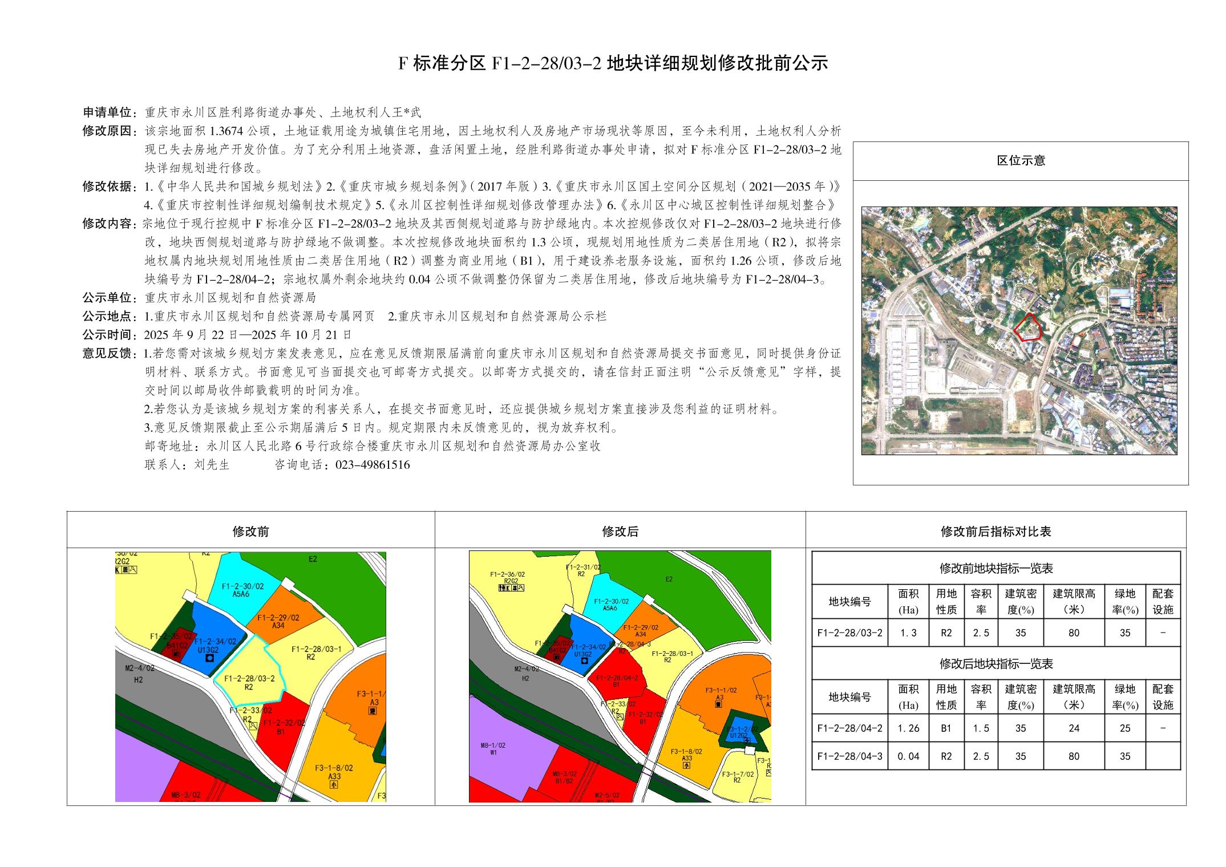Click facility icon under A3 in after map
The width and height of the screenshot is (1226, 867).
[x=718, y=704]
